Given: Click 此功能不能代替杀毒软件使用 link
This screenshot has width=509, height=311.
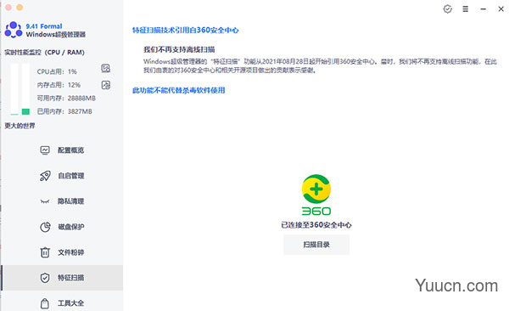Looking at the screenshot, I should point(178,90).
